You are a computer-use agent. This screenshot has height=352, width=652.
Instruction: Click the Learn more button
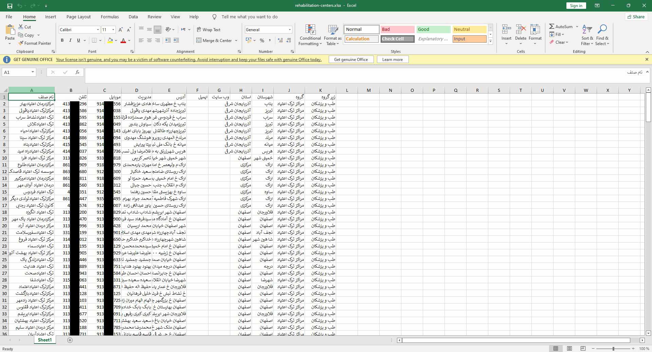392,60
